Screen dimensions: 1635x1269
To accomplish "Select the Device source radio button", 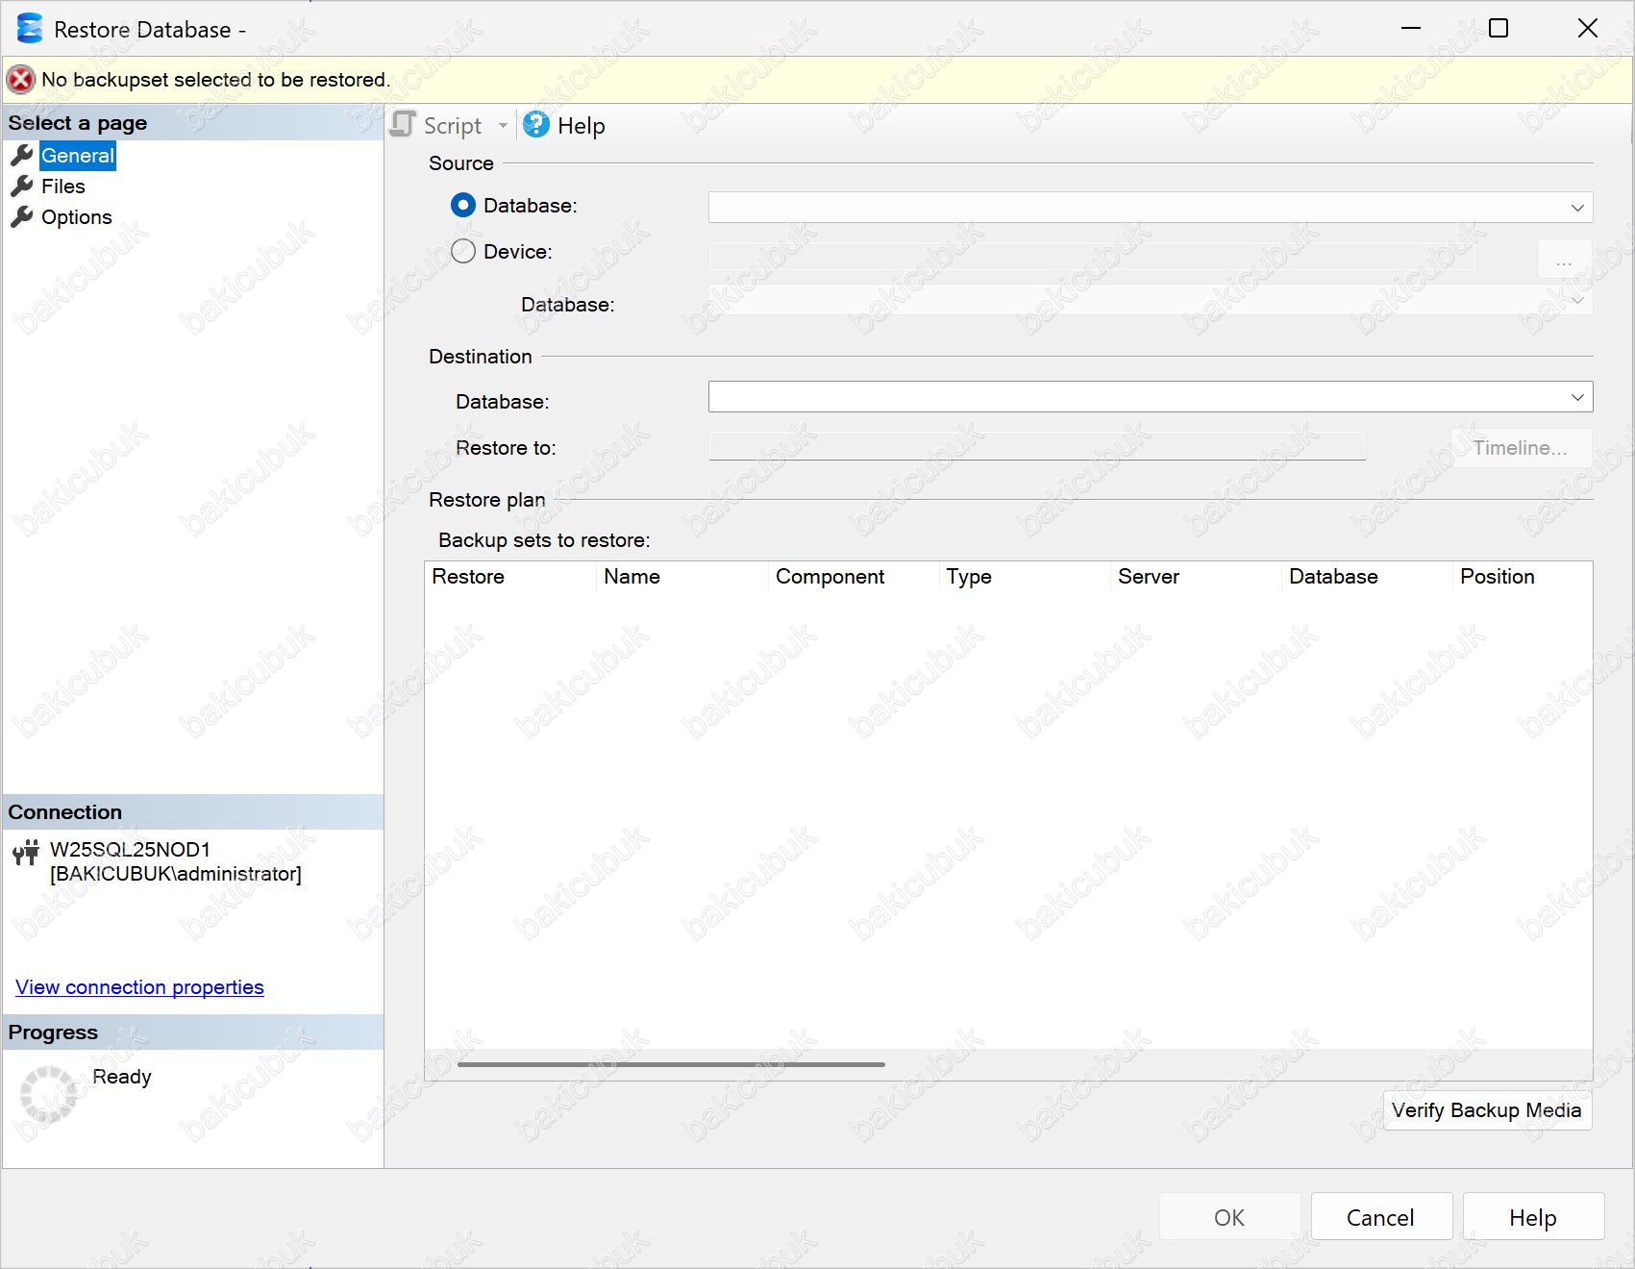I will pyautogui.click(x=463, y=252).
